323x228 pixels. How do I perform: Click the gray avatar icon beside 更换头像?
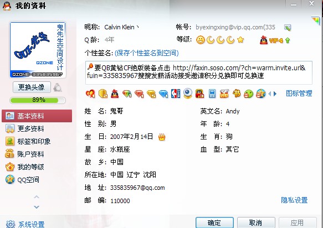pyautogui.click(x=58, y=87)
